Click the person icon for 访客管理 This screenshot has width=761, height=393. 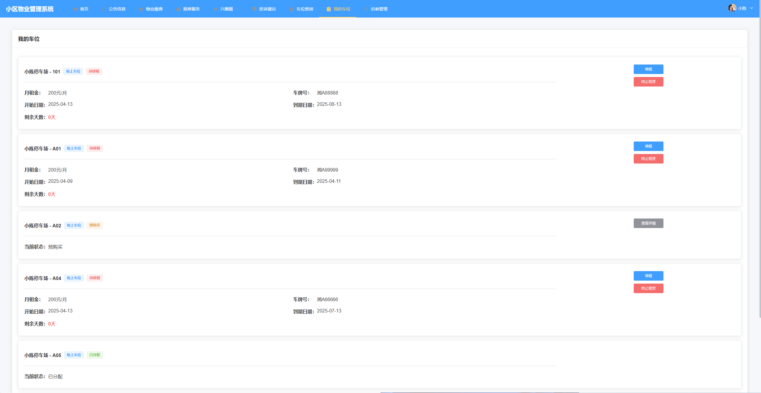click(x=366, y=9)
